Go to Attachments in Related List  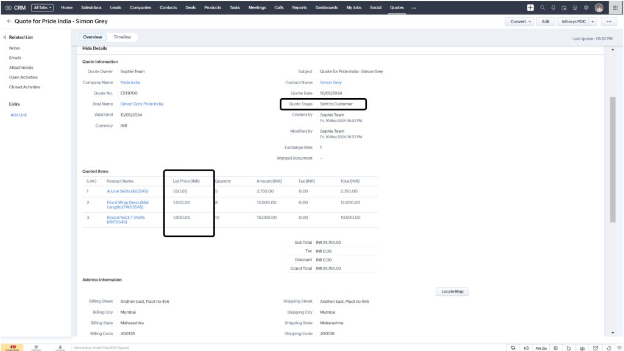pyautogui.click(x=21, y=68)
